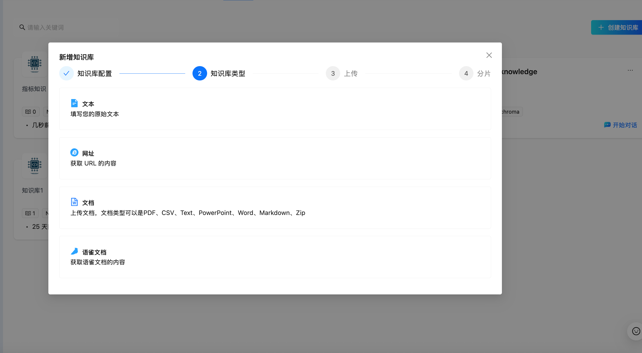The width and height of the screenshot is (642, 353).
Task: Click step 3 上传 in the wizard
Action: pos(333,73)
